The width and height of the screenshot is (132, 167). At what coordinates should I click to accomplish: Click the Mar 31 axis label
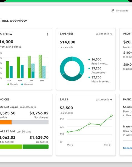coord(108,145)
